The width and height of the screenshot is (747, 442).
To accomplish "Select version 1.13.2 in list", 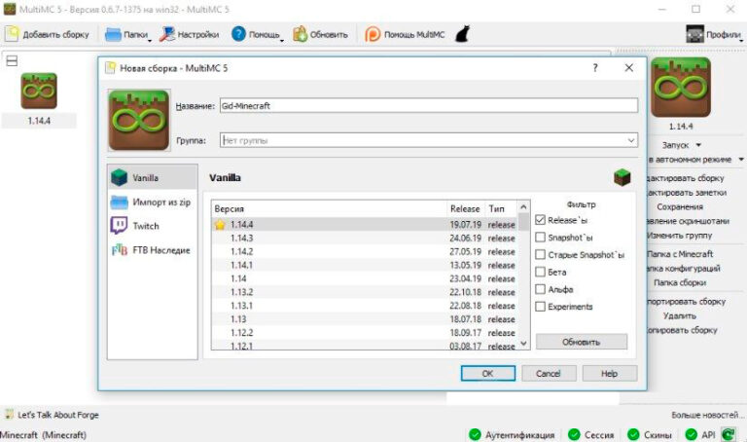I will 241,292.
